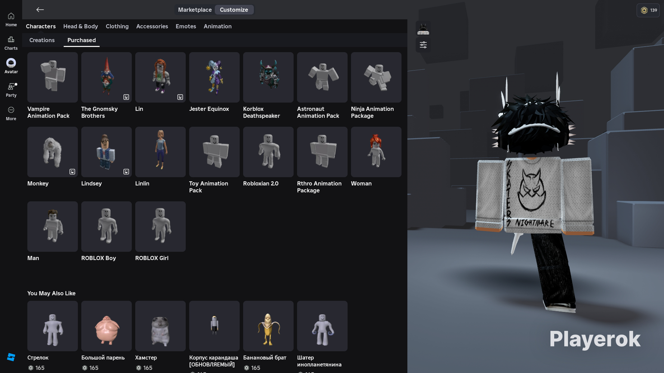
Task: Click the Monkey character name
Action: [x=38, y=184]
